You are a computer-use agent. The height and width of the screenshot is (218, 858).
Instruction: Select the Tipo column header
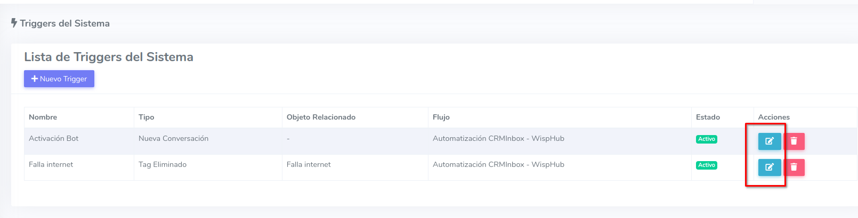(x=147, y=117)
